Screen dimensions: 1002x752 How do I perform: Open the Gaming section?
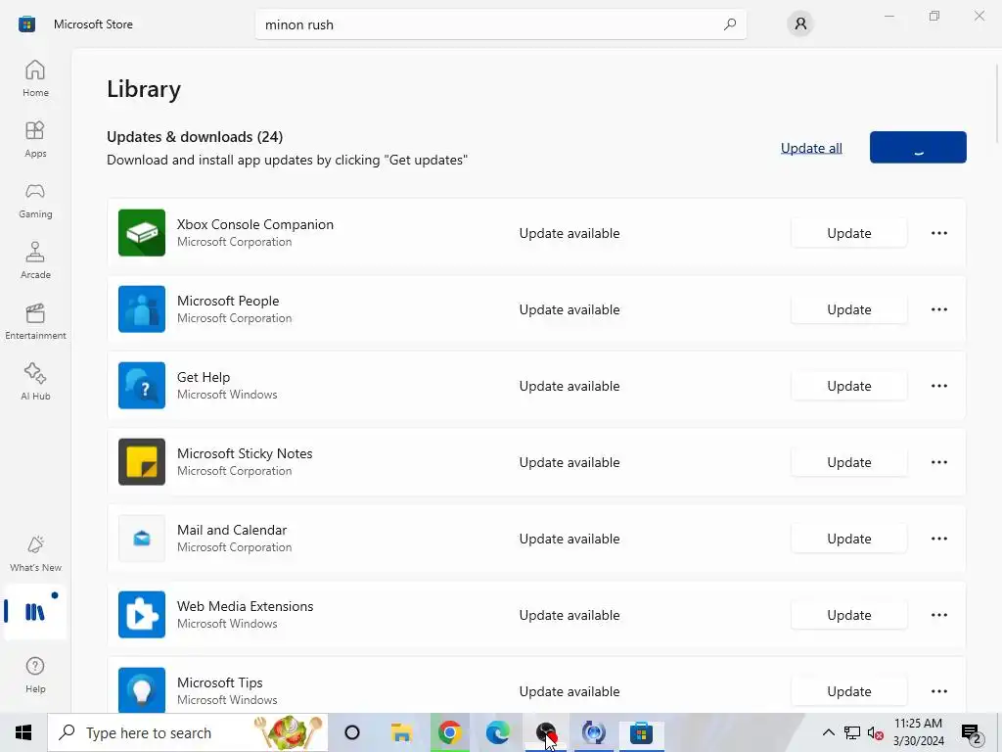click(x=35, y=200)
